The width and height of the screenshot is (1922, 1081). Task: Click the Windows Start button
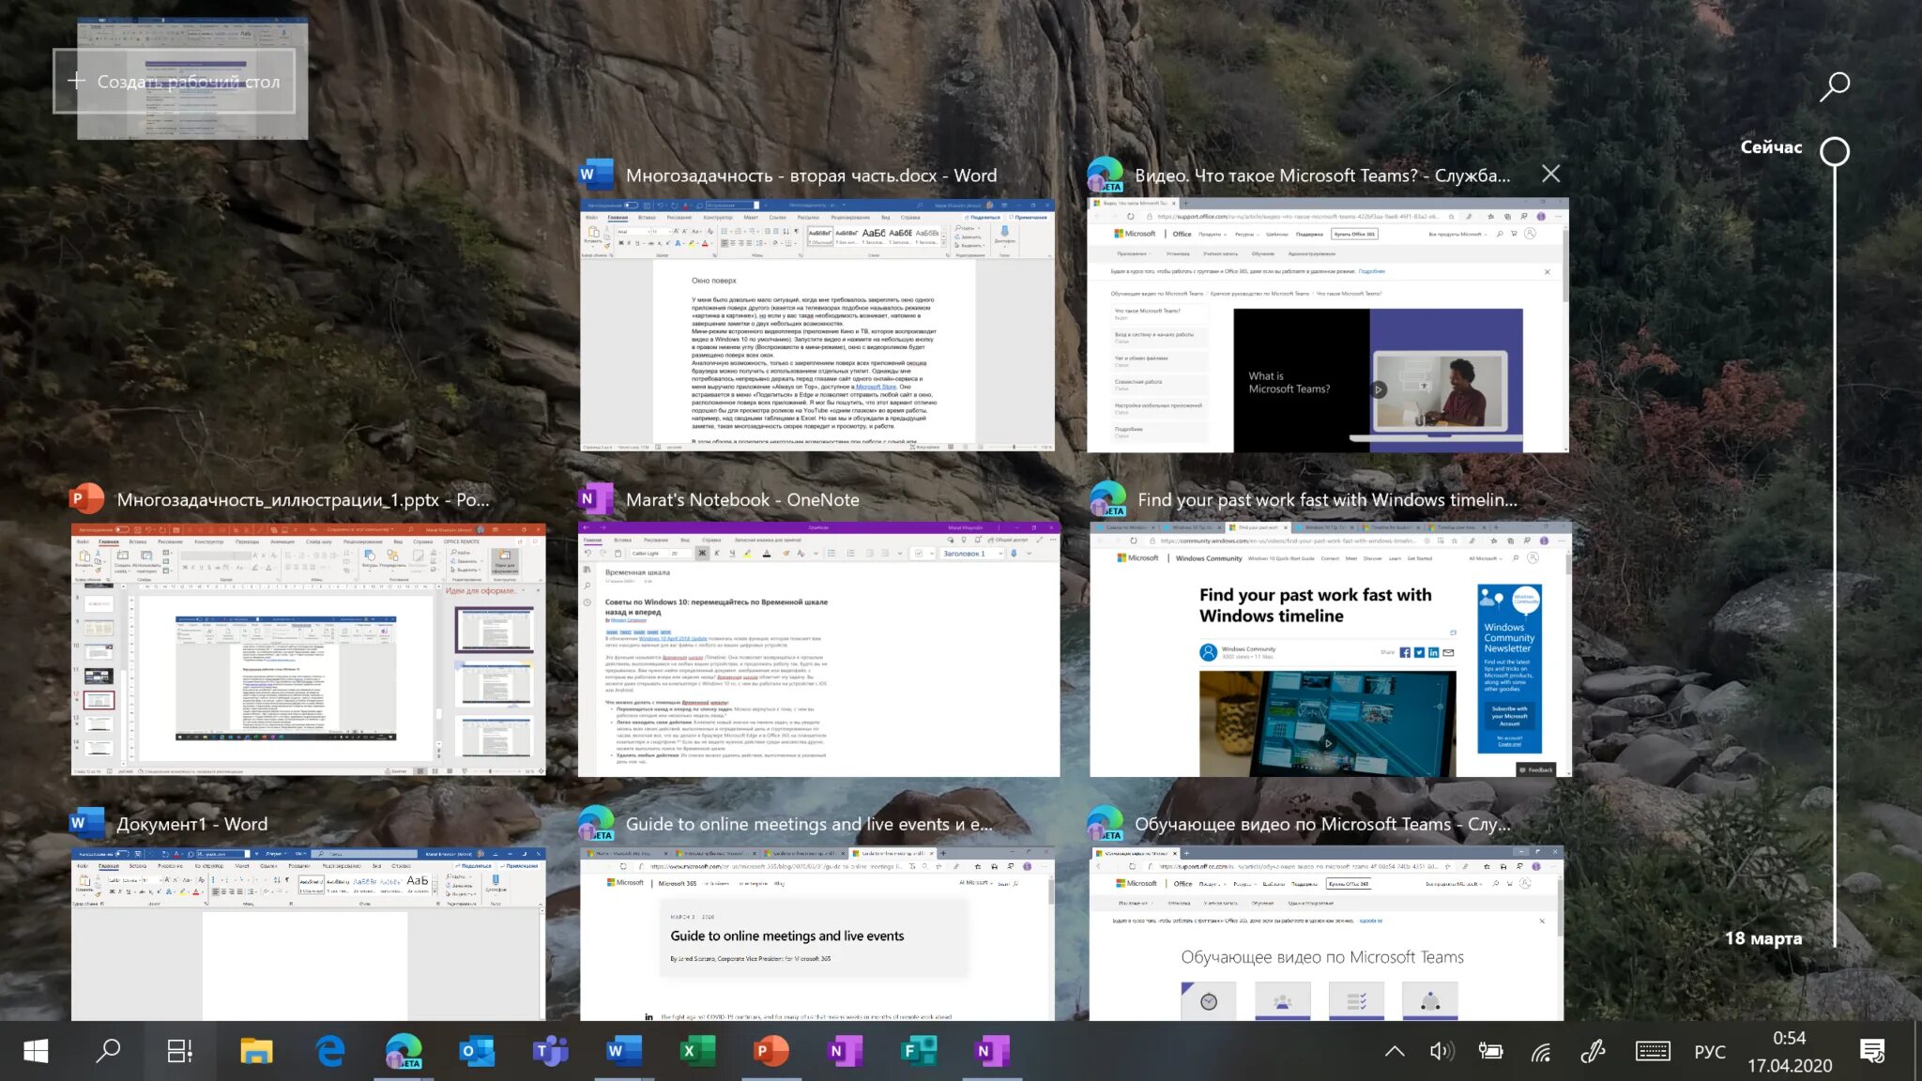[x=36, y=1052]
